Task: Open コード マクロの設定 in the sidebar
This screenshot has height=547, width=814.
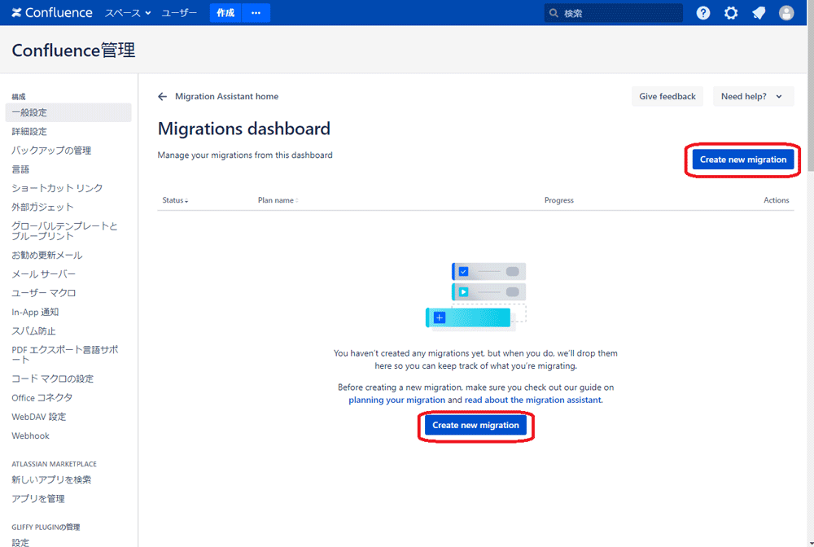Action: pyautogui.click(x=52, y=379)
